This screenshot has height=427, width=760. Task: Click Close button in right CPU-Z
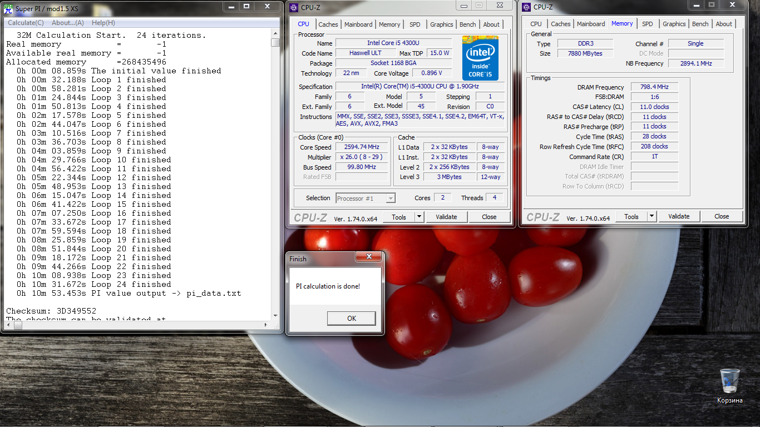tap(722, 217)
